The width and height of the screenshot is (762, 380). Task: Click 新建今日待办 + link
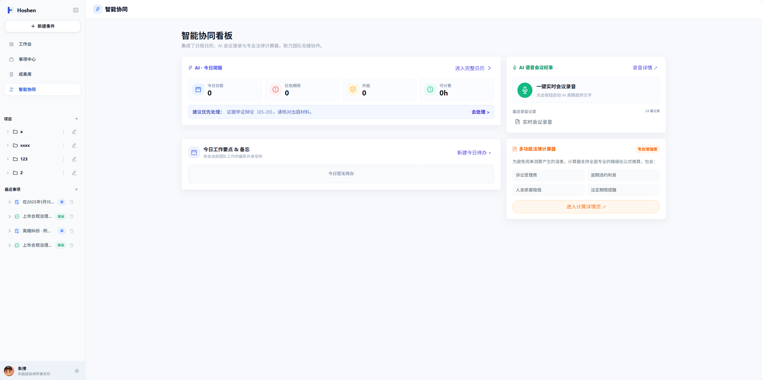pyautogui.click(x=474, y=153)
